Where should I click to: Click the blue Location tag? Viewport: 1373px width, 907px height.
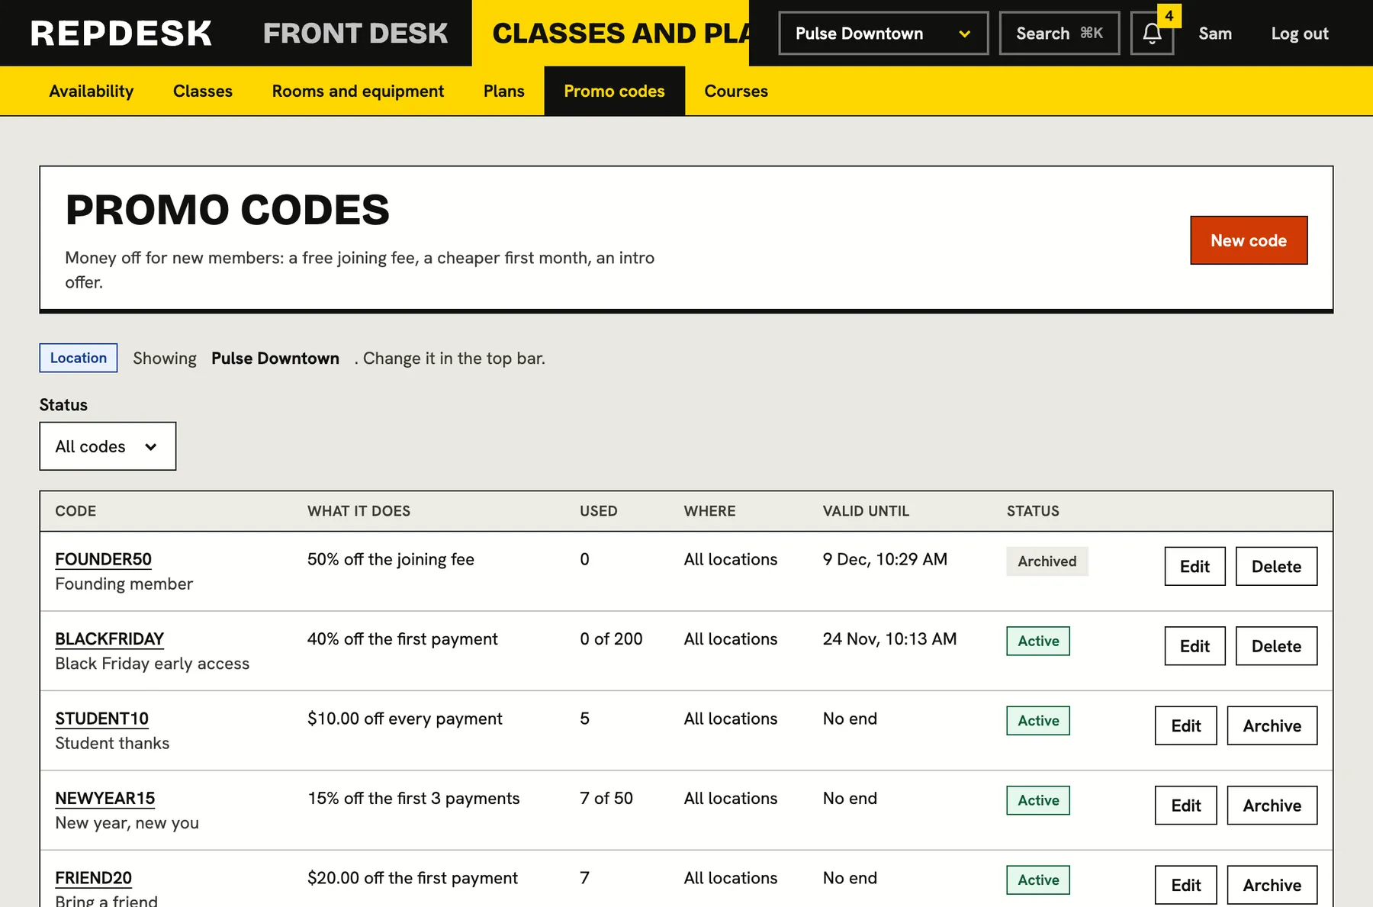coord(79,358)
